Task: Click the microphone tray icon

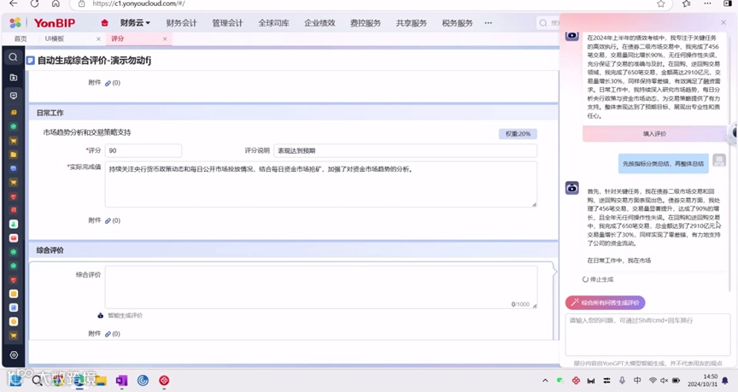Action: [x=622, y=380]
